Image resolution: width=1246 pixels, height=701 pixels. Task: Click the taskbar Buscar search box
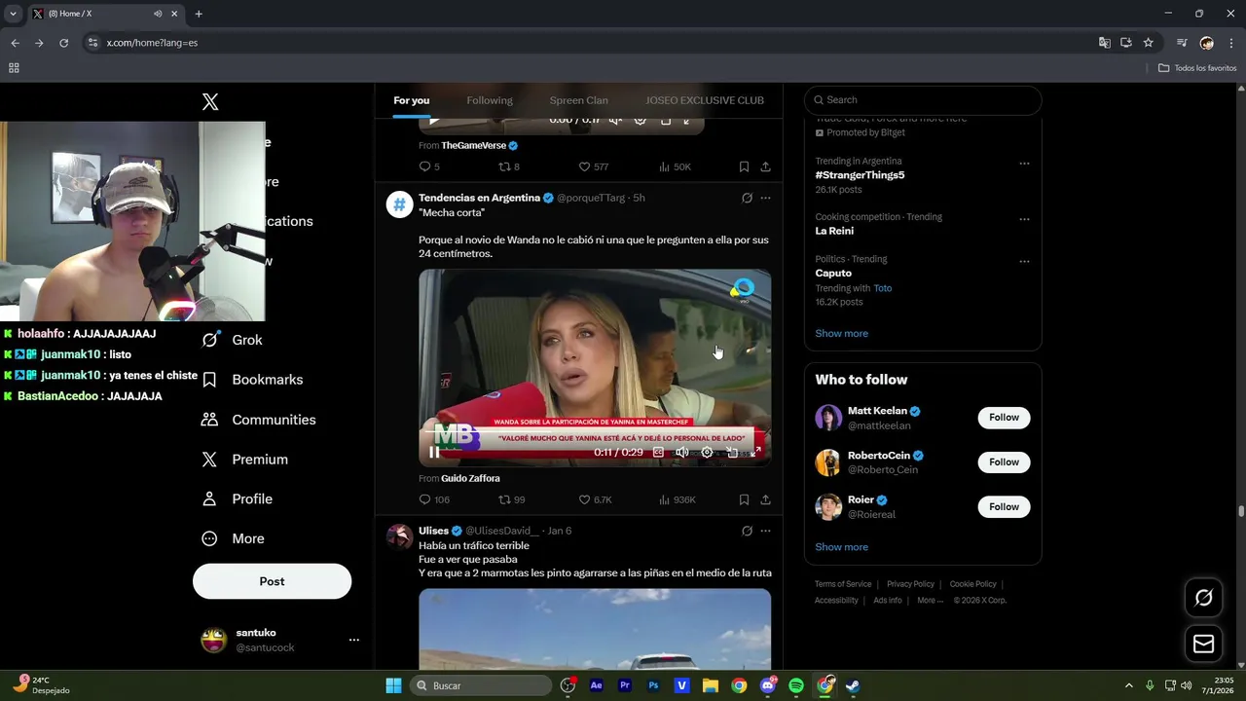pos(481,685)
